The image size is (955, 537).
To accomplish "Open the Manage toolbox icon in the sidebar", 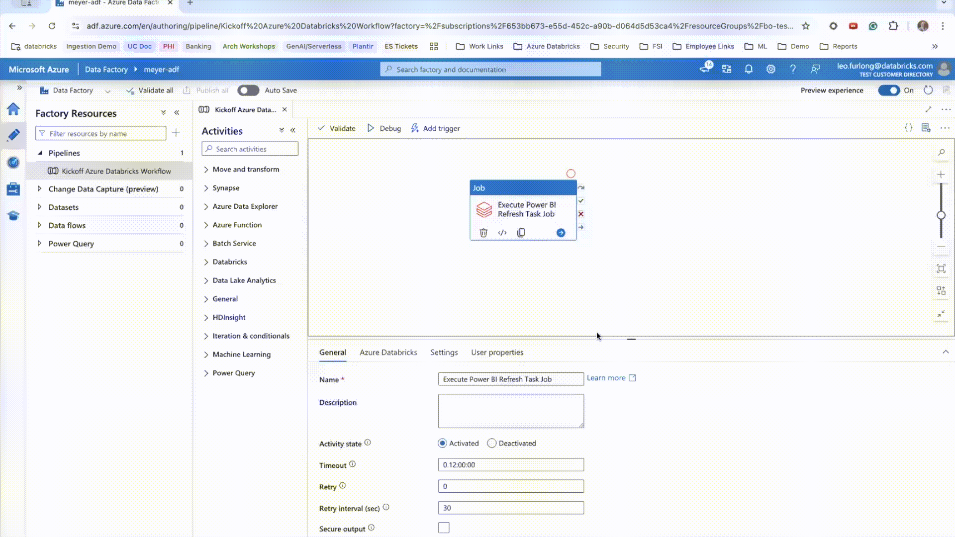I will pos(13,189).
